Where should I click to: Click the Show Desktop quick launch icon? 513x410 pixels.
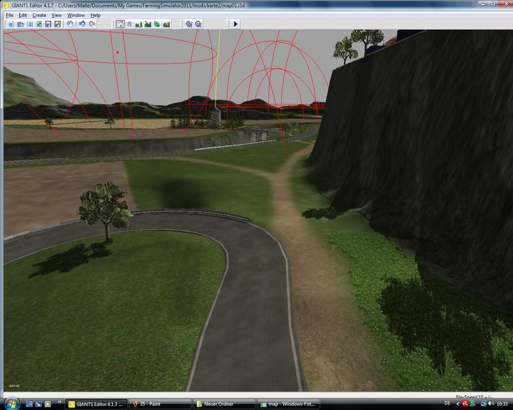[29, 404]
